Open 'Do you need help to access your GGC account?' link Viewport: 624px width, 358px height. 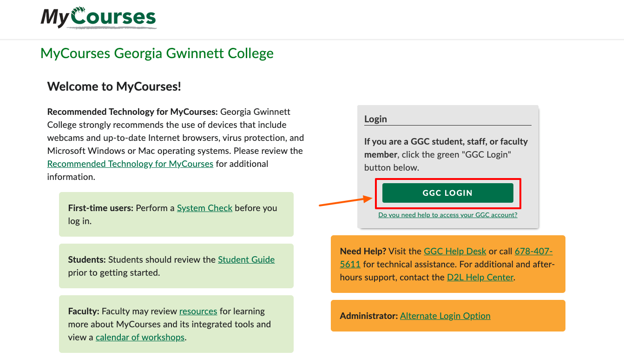447,215
